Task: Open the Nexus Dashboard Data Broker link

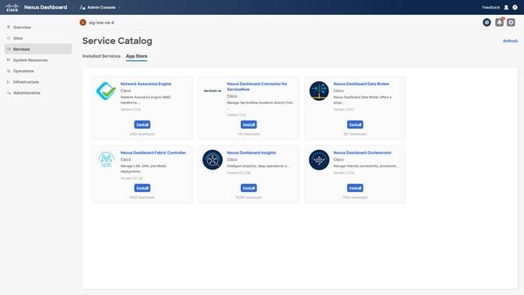Action: 361,84
